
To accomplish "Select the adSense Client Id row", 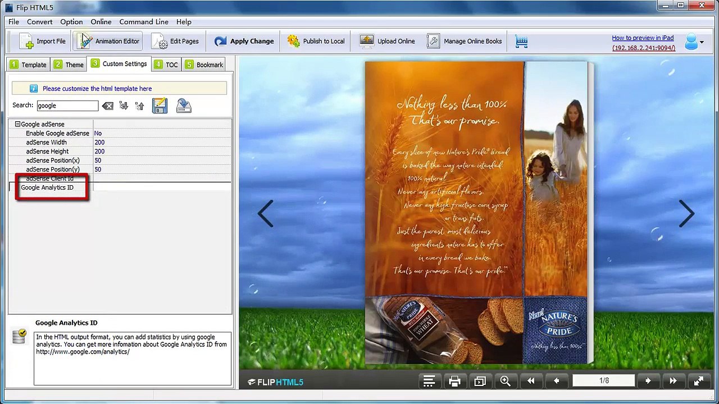I will tap(120, 178).
